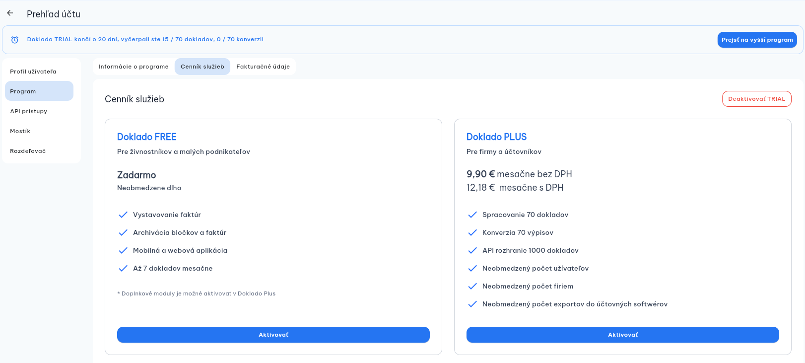Screen dimensions: 805x363
Task: Click 12,18 € mesačne s DPH price
Action: [x=515, y=188]
